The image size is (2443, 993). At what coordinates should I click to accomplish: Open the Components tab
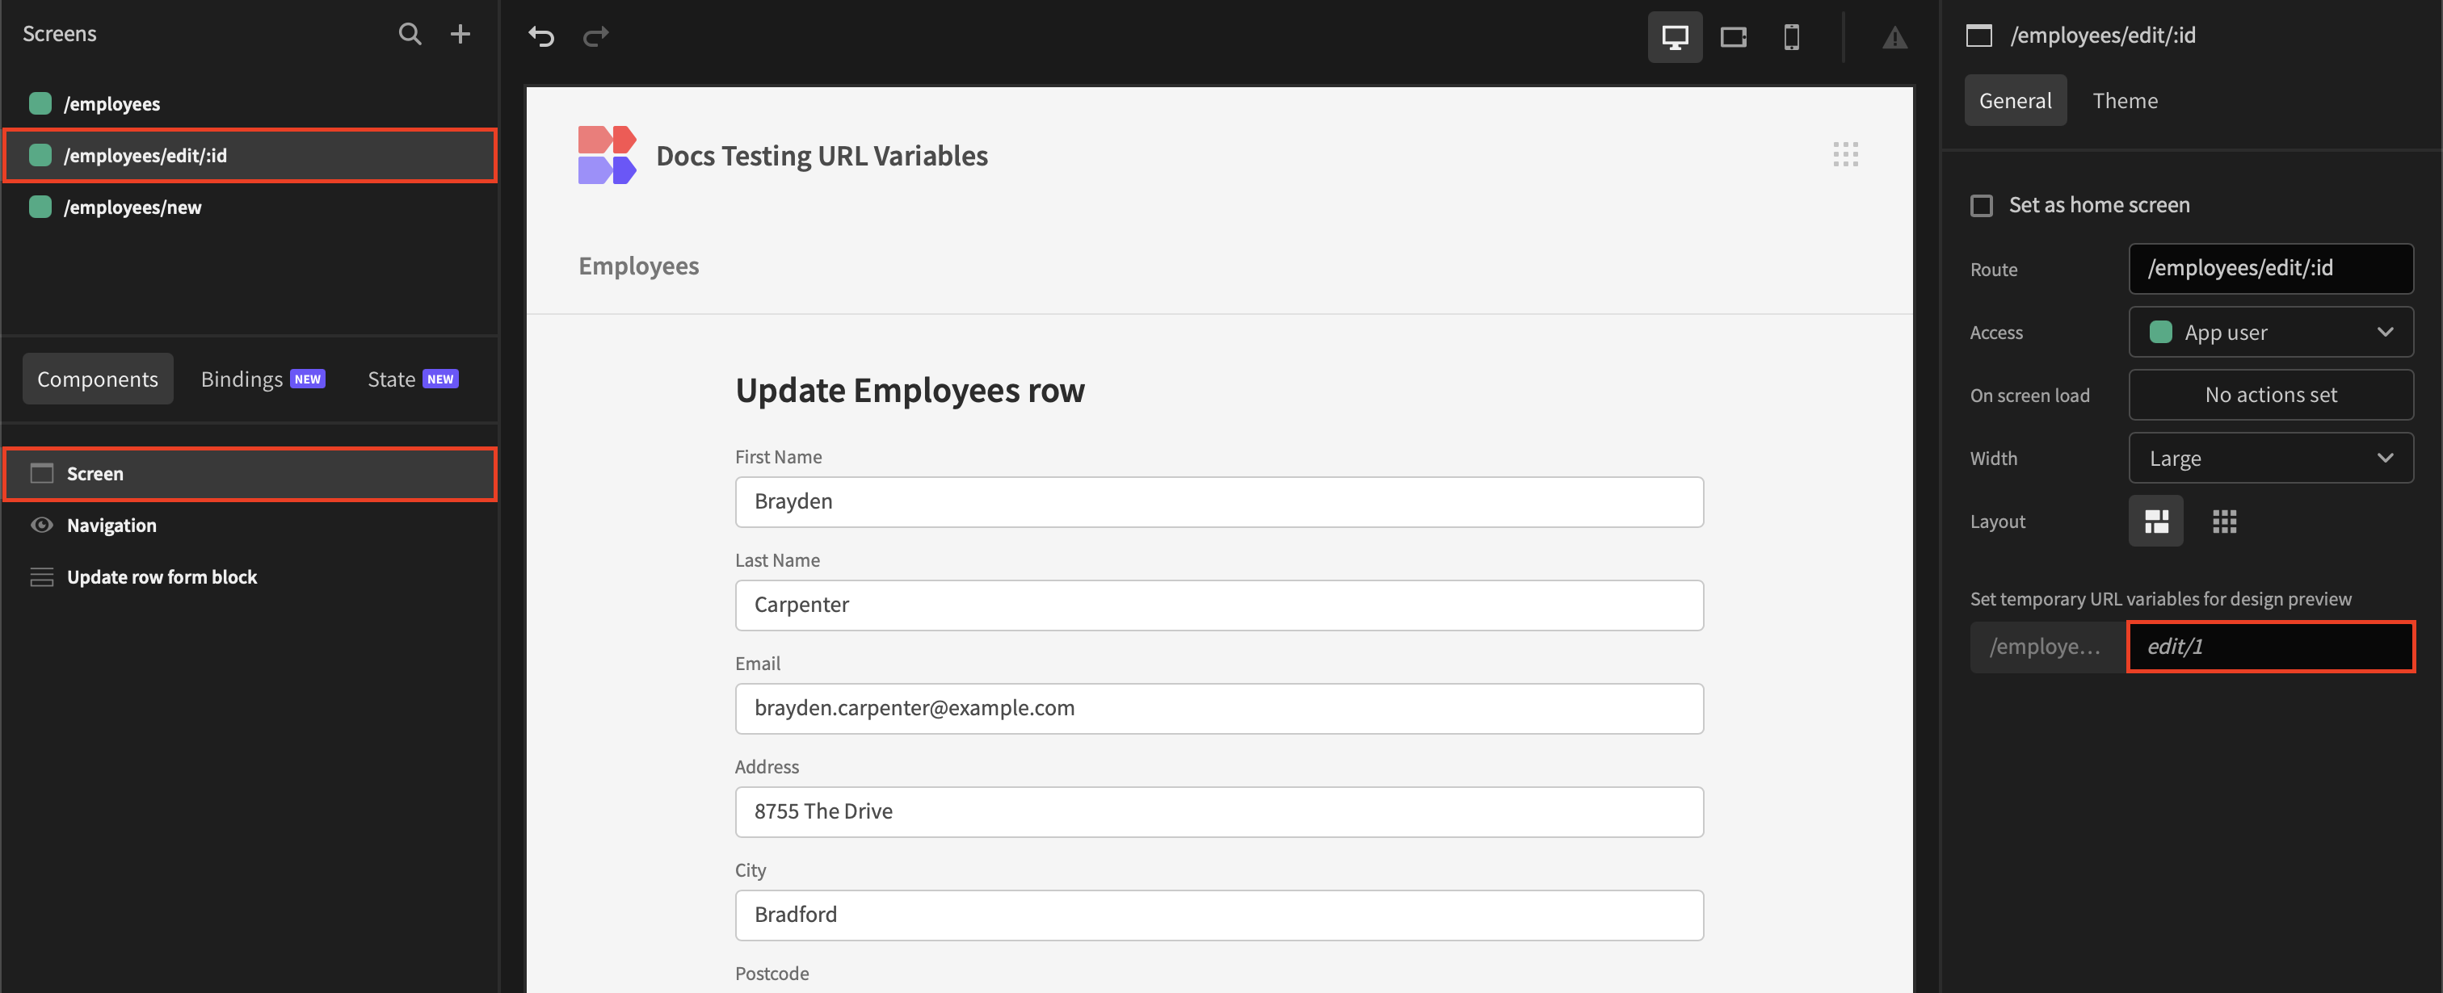(x=98, y=379)
